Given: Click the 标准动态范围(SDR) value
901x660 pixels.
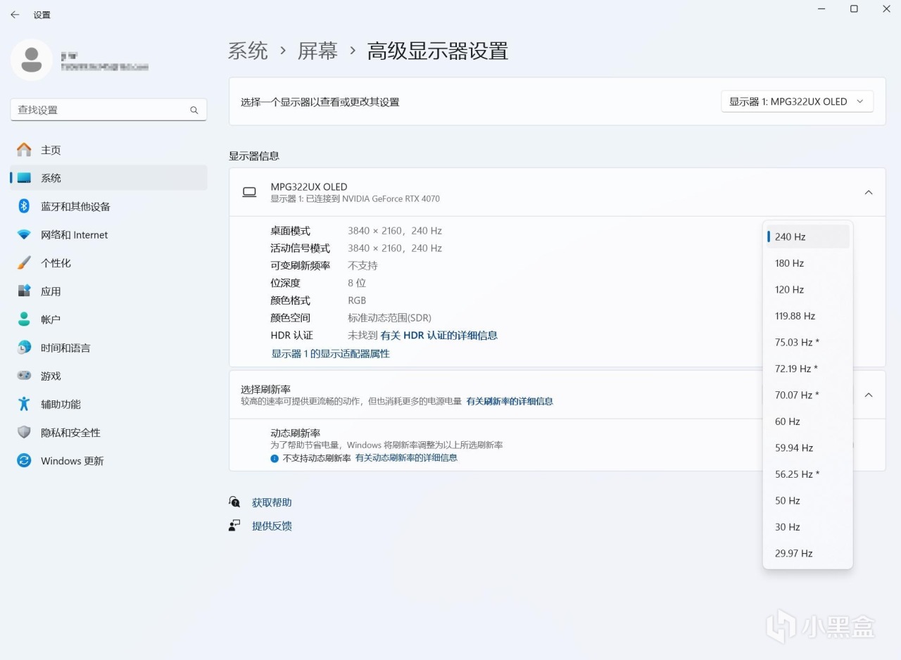Looking at the screenshot, I should 390,318.
